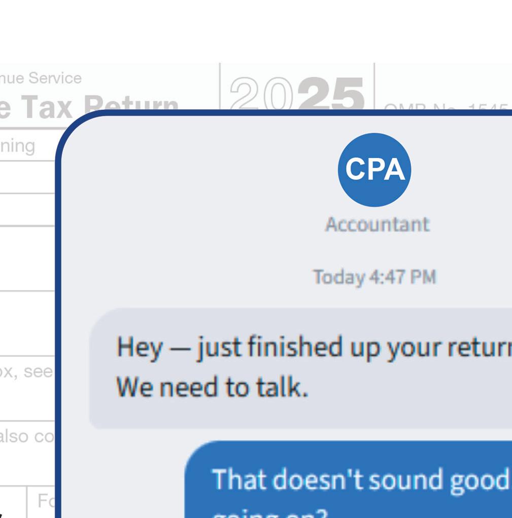This screenshot has width=512, height=518.
Task: Open the Accountant contact name
Action: coord(378,225)
